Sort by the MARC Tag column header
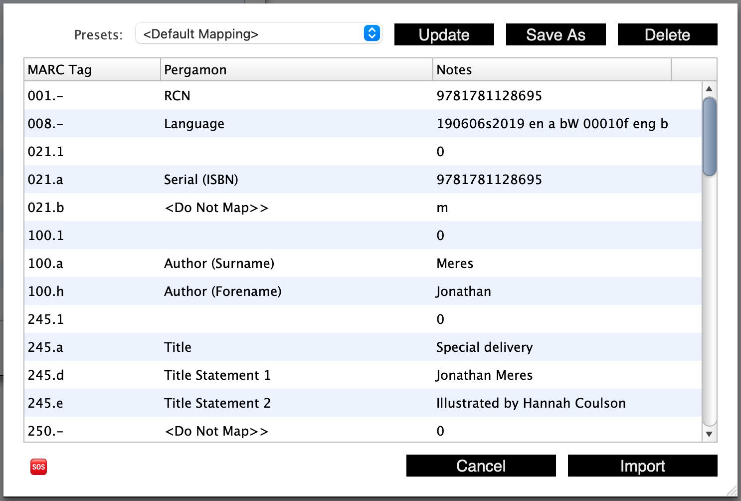This screenshot has height=501, width=741. point(92,70)
